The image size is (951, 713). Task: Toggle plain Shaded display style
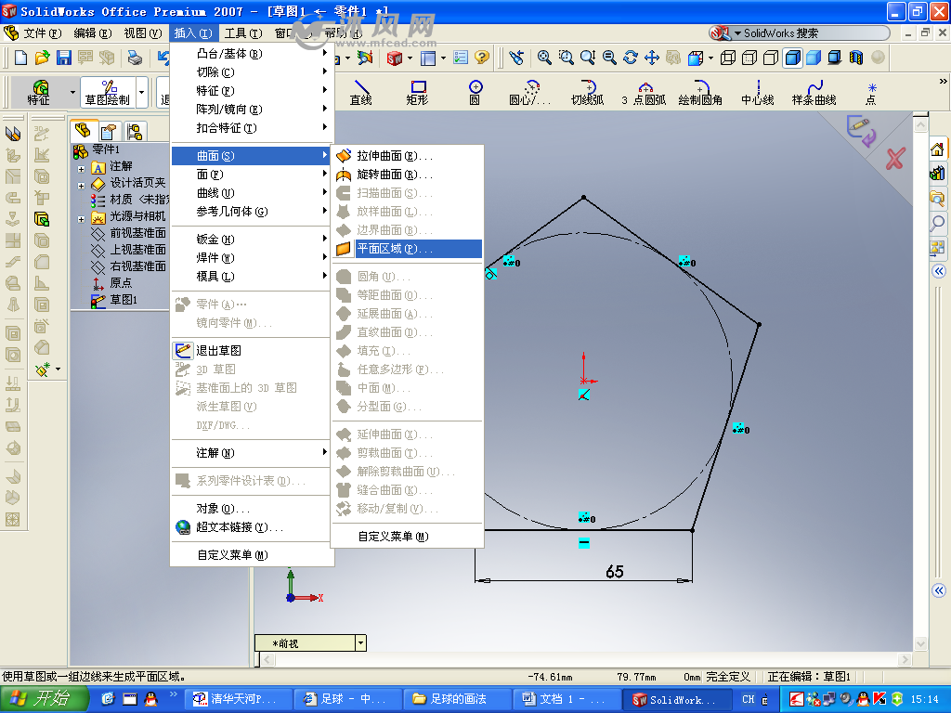point(814,58)
